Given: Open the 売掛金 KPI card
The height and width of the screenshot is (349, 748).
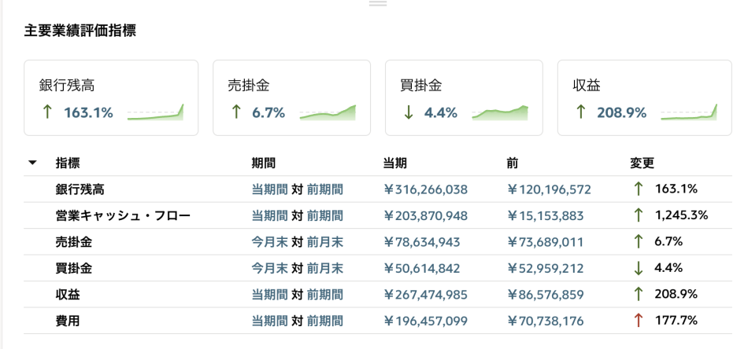Looking at the screenshot, I should coord(291,97).
